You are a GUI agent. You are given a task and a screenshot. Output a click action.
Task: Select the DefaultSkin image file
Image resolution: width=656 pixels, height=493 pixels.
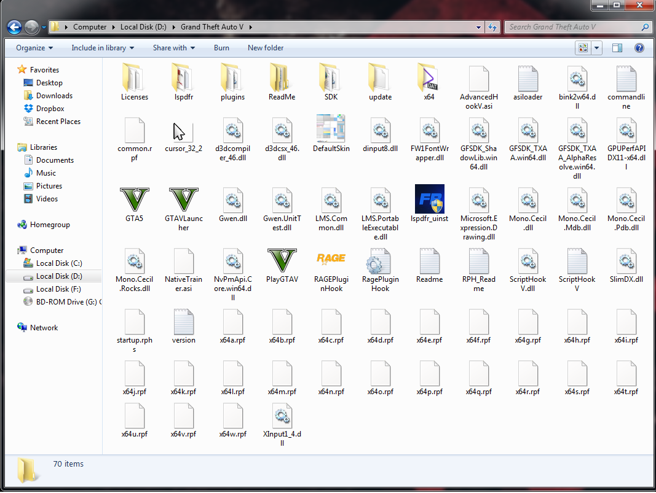[331, 129]
